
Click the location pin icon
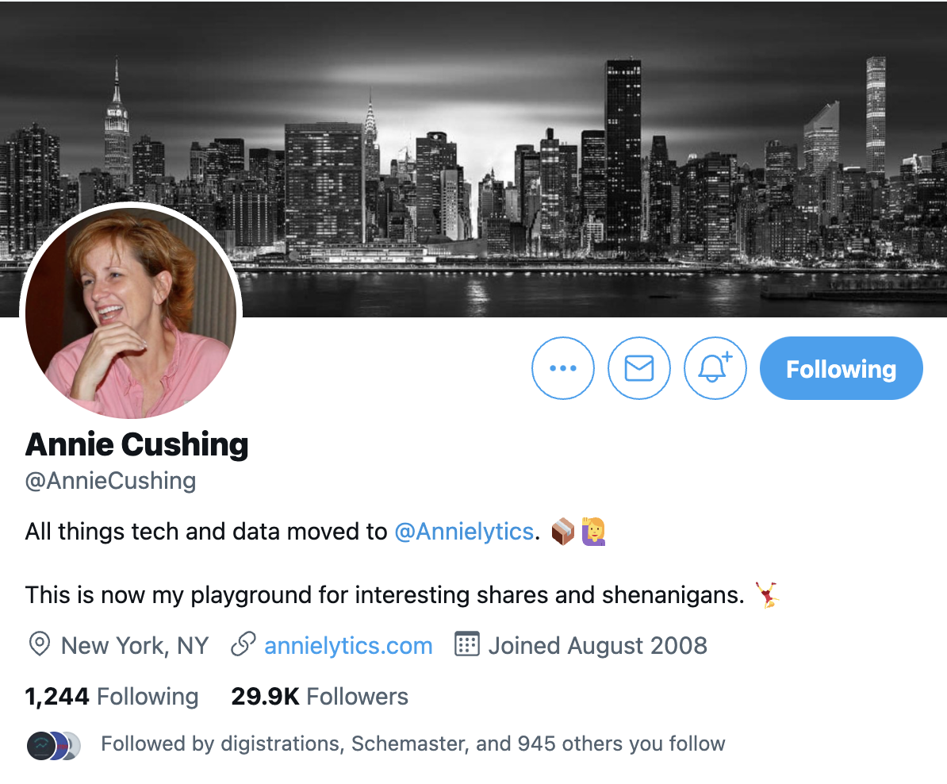coord(40,644)
